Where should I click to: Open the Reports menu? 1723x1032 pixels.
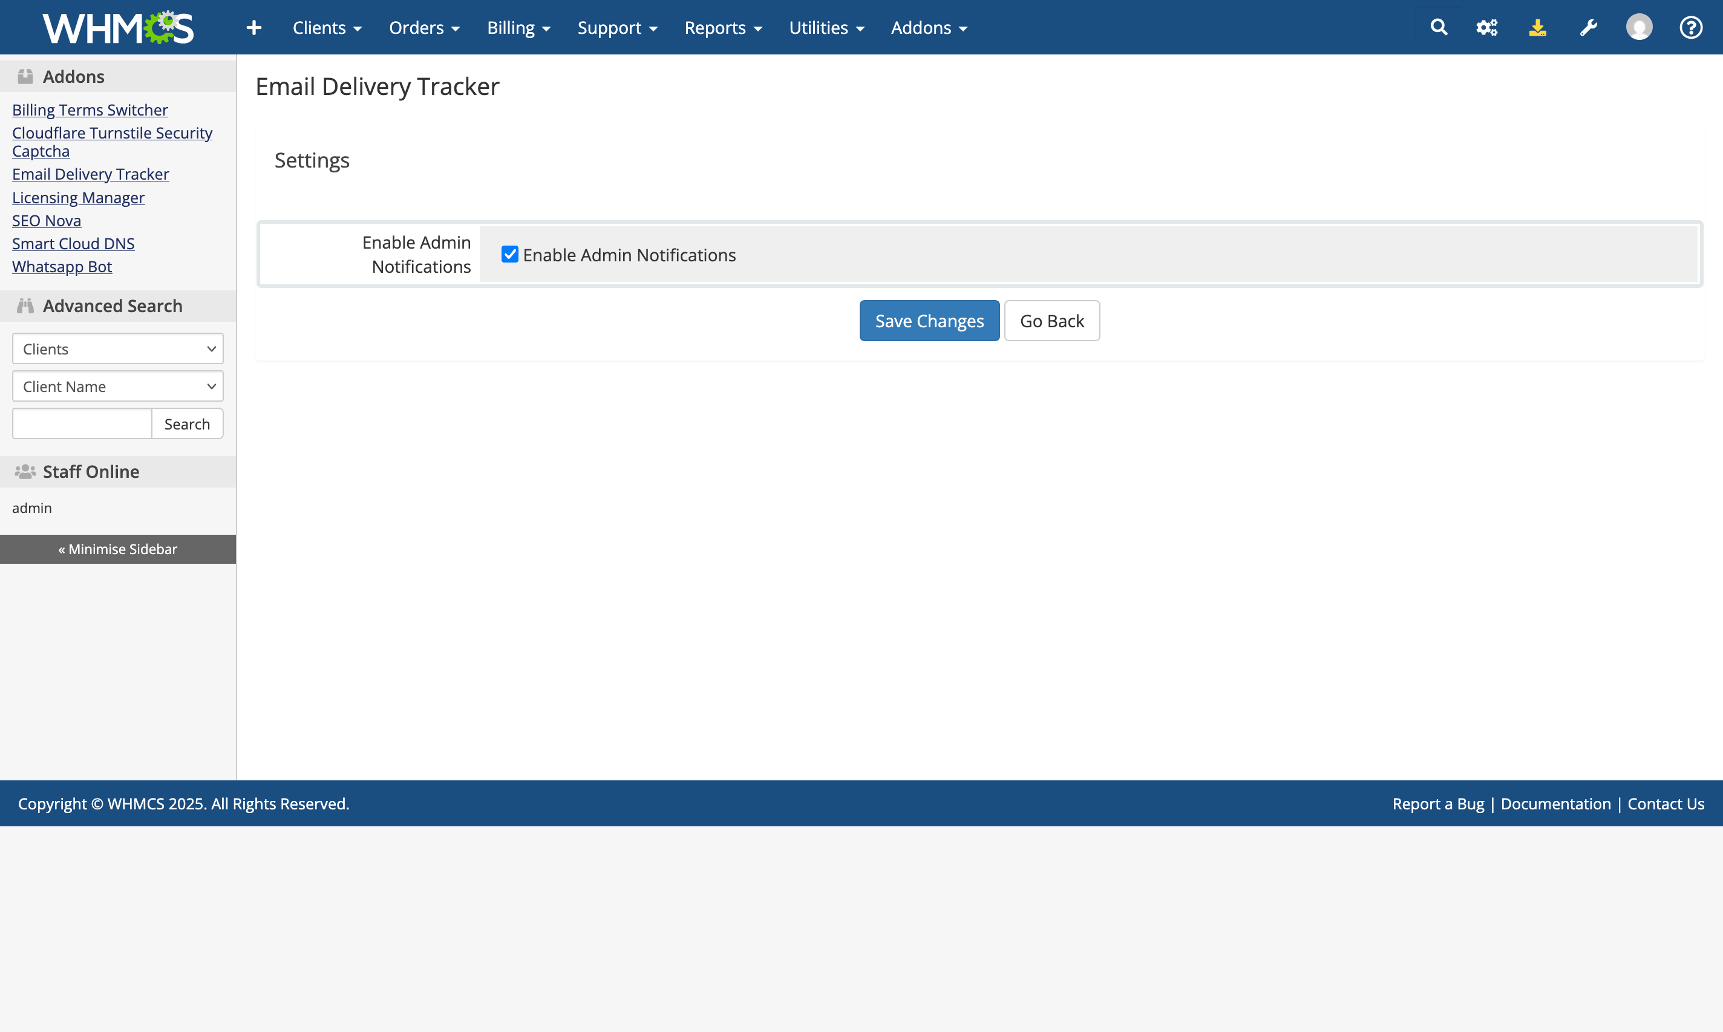(722, 28)
